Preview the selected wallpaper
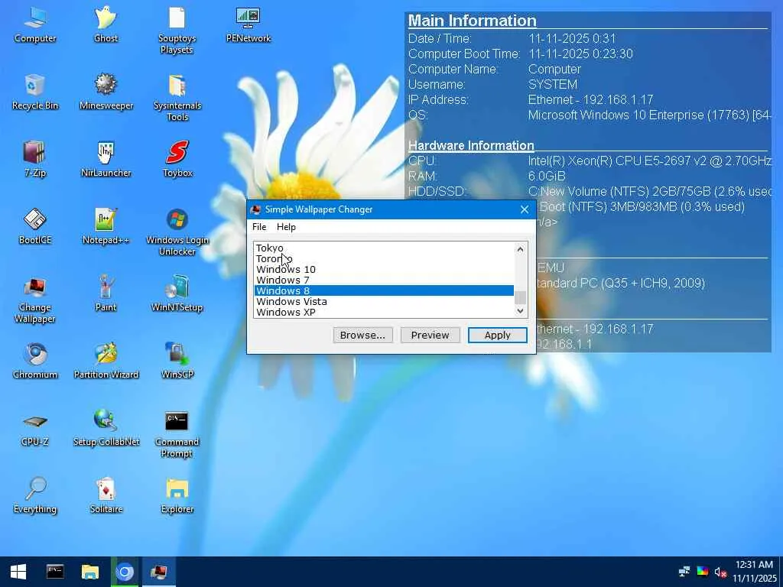The height and width of the screenshot is (587, 783). [430, 335]
